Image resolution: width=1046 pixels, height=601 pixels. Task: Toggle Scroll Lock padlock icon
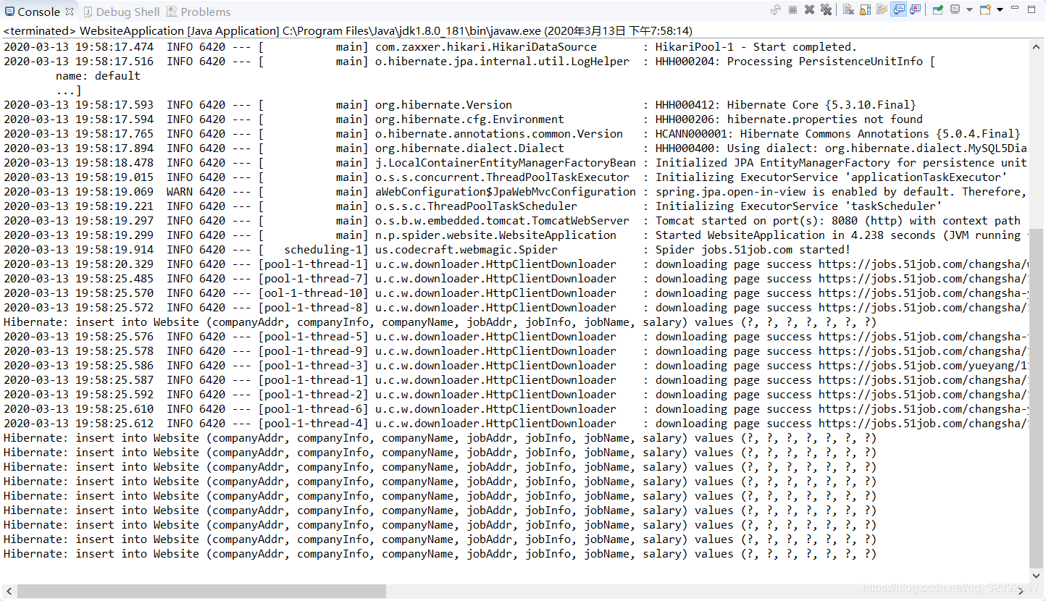pos(865,9)
